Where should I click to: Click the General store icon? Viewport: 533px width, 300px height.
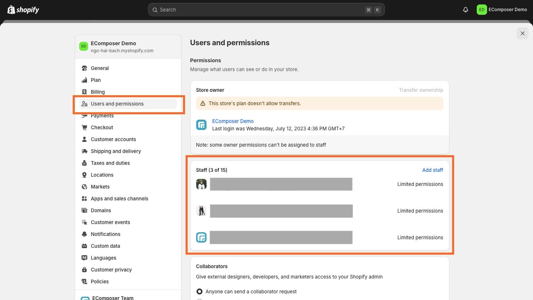click(84, 68)
